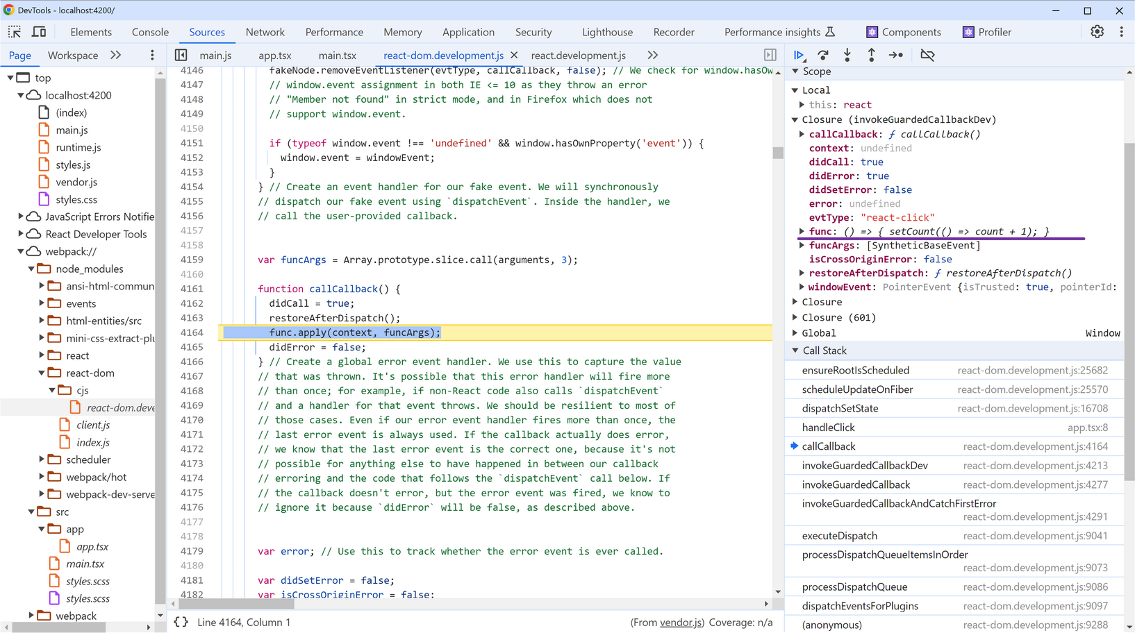The image size is (1135, 633).
Task: Open client.js under react-dom
Action: click(93, 425)
